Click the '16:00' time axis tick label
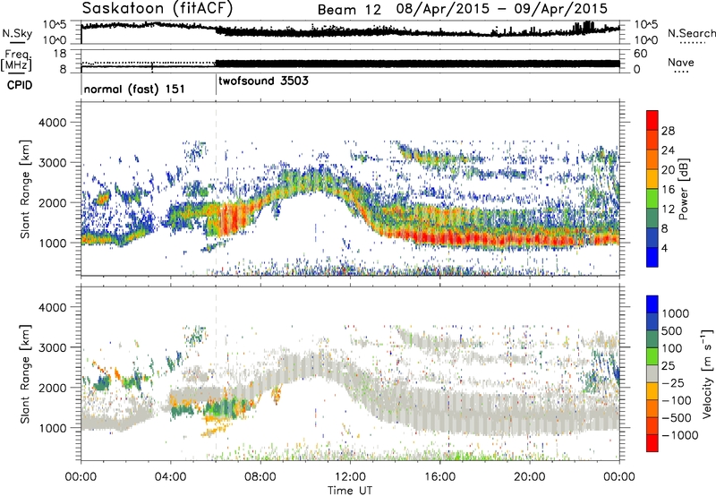 pyautogui.click(x=439, y=477)
